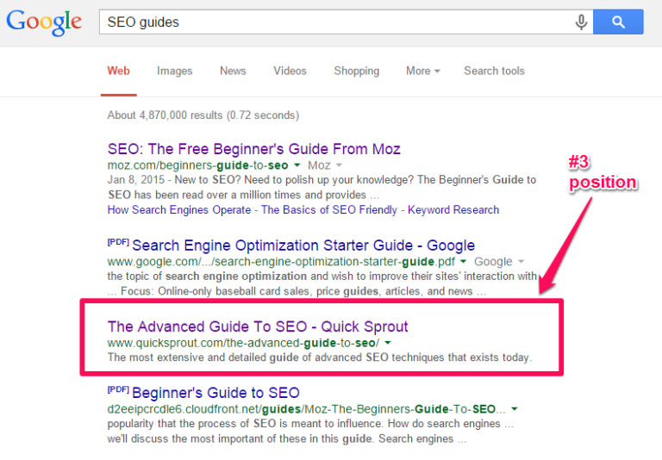Follow the How Search Engines Operate sitelink
The height and width of the screenshot is (460, 662).
[x=181, y=209]
